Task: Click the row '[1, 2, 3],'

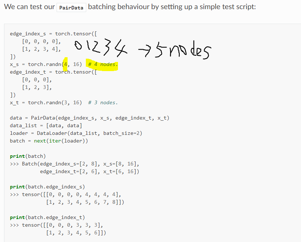Action: [x=37, y=87]
